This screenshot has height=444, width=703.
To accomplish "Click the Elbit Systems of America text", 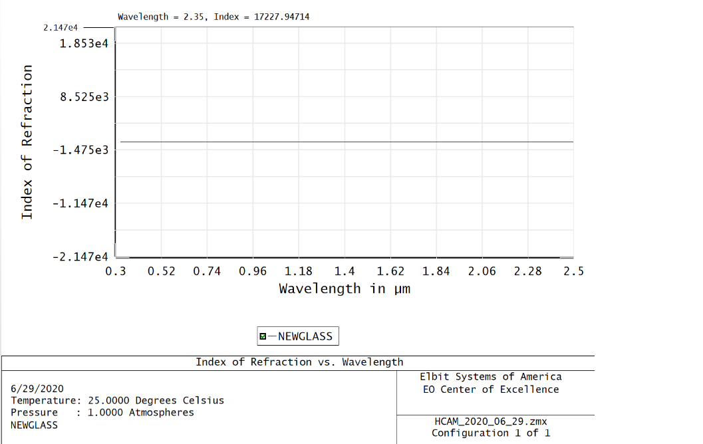I will coord(491,377).
